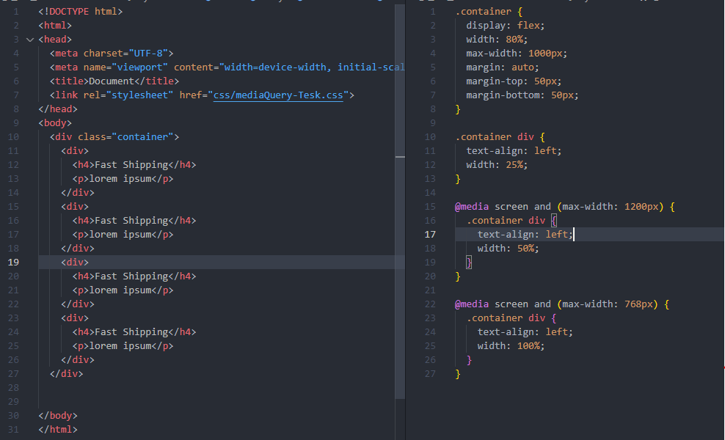This screenshot has width=725, height=440.
Task: Click the "Document" title text
Action: [112, 81]
